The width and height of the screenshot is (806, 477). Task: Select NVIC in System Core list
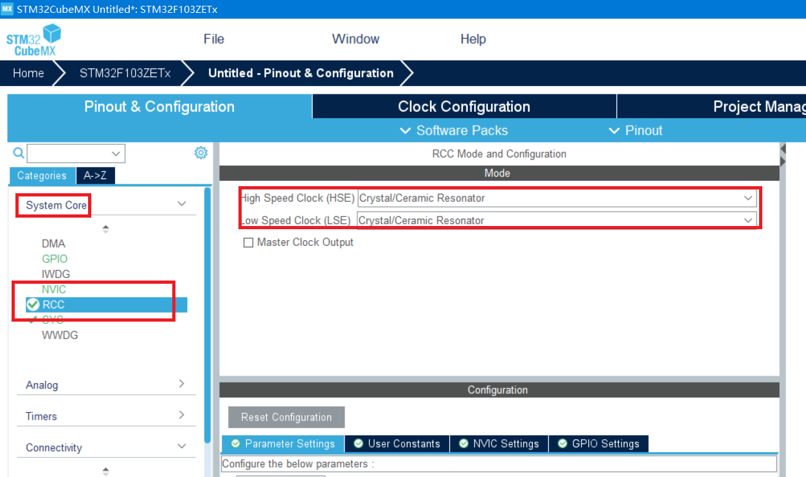(54, 290)
